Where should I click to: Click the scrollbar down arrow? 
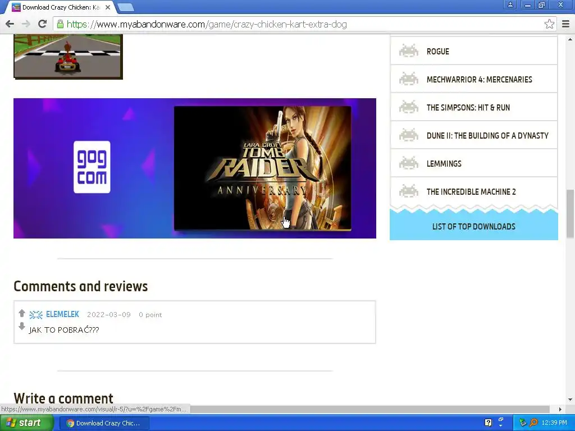569,400
